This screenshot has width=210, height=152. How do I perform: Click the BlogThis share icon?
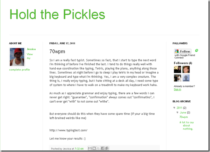pyautogui.click(x=94, y=148)
